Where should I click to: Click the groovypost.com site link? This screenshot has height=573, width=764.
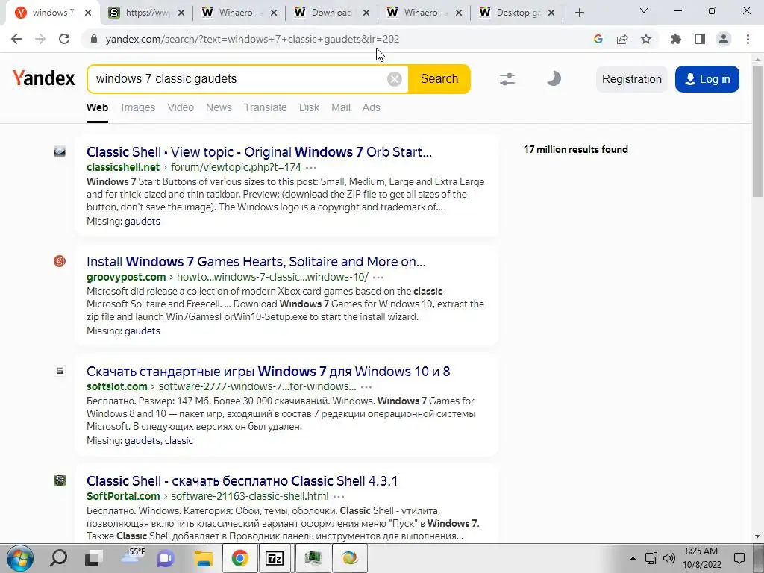(126, 277)
